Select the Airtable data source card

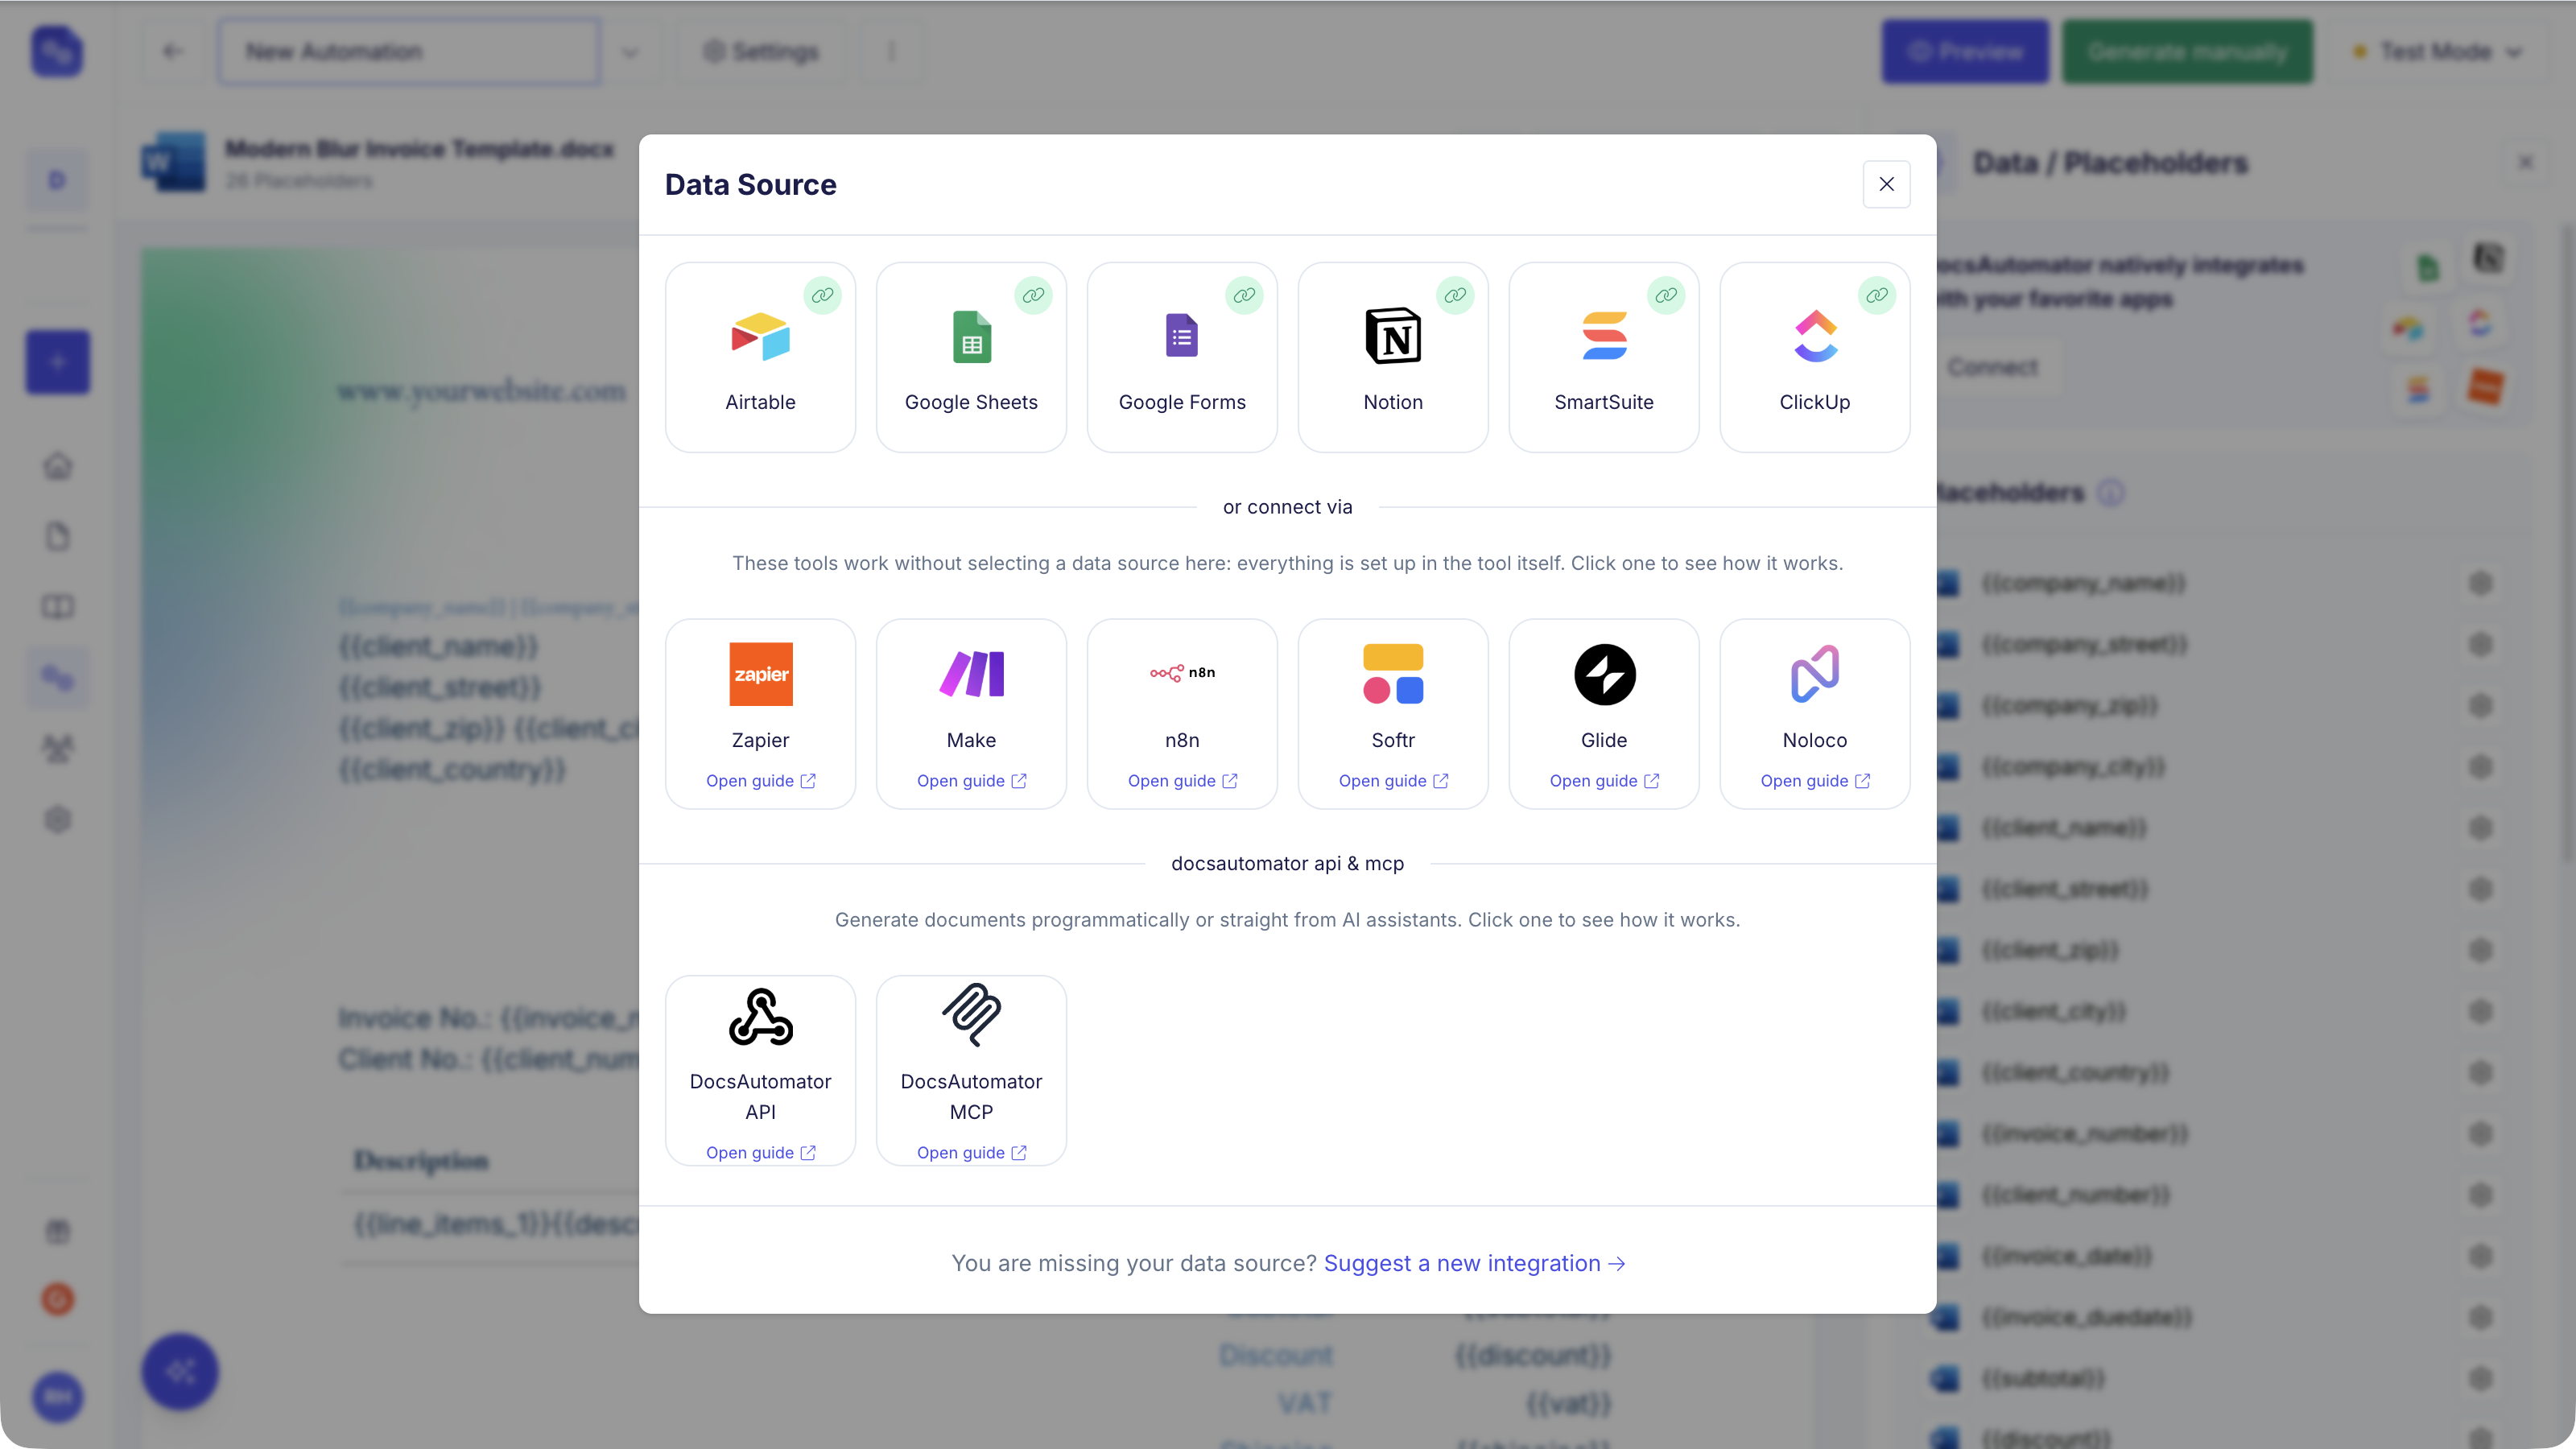point(760,357)
